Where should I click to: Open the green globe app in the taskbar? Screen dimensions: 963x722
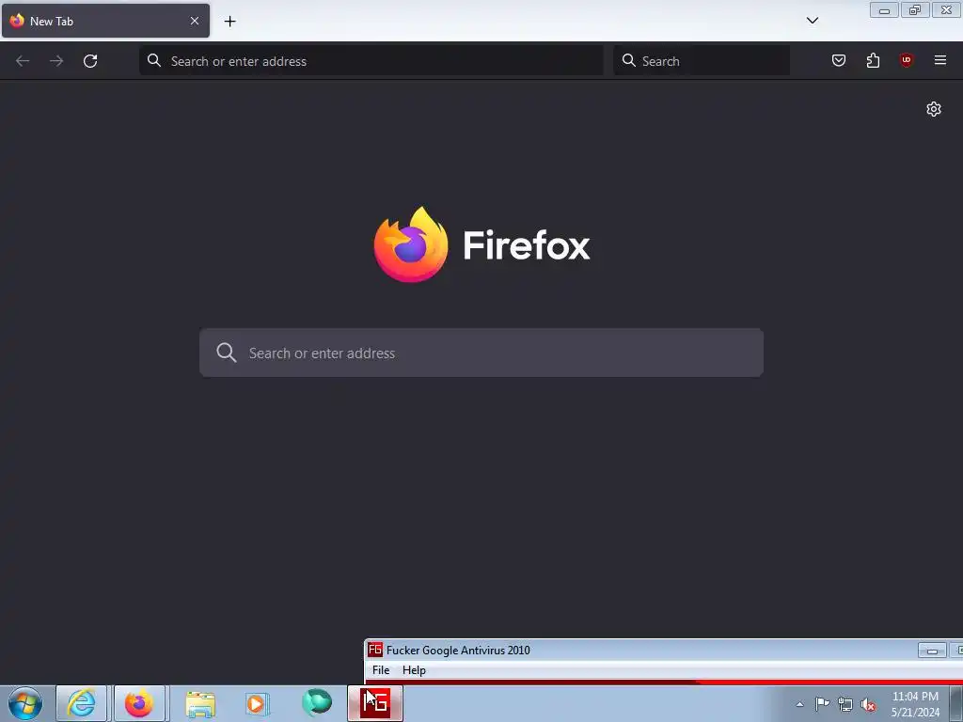pyautogui.click(x=317, y=703)
